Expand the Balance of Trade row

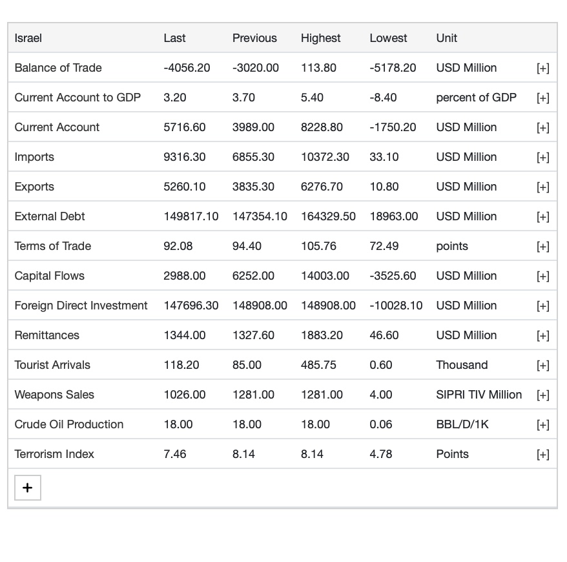click(x=542, y=68)
